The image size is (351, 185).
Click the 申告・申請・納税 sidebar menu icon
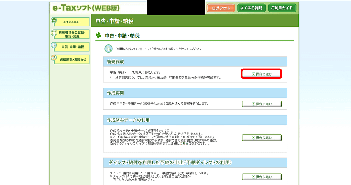54,46
